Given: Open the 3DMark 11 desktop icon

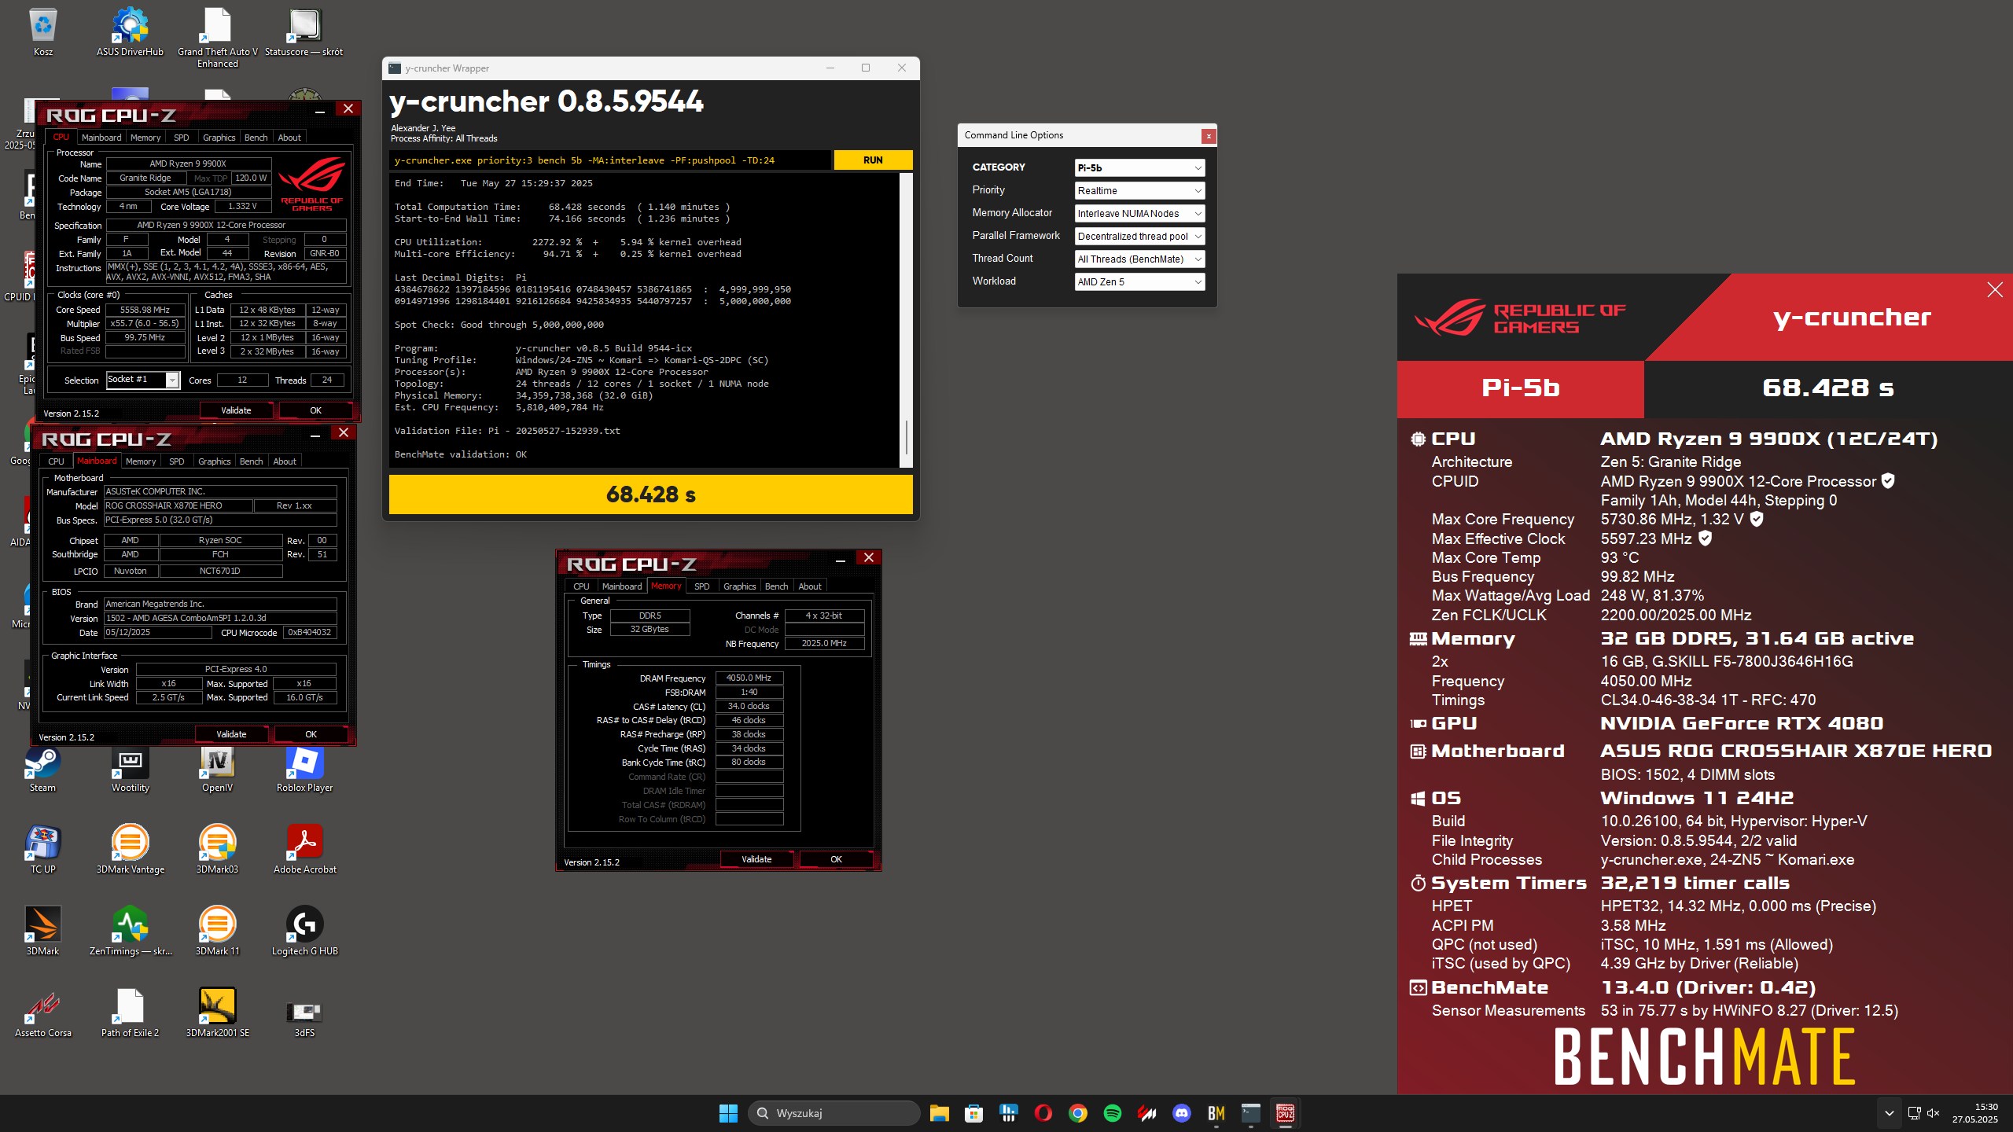Looking at the screenshot, I should [217, 932].
